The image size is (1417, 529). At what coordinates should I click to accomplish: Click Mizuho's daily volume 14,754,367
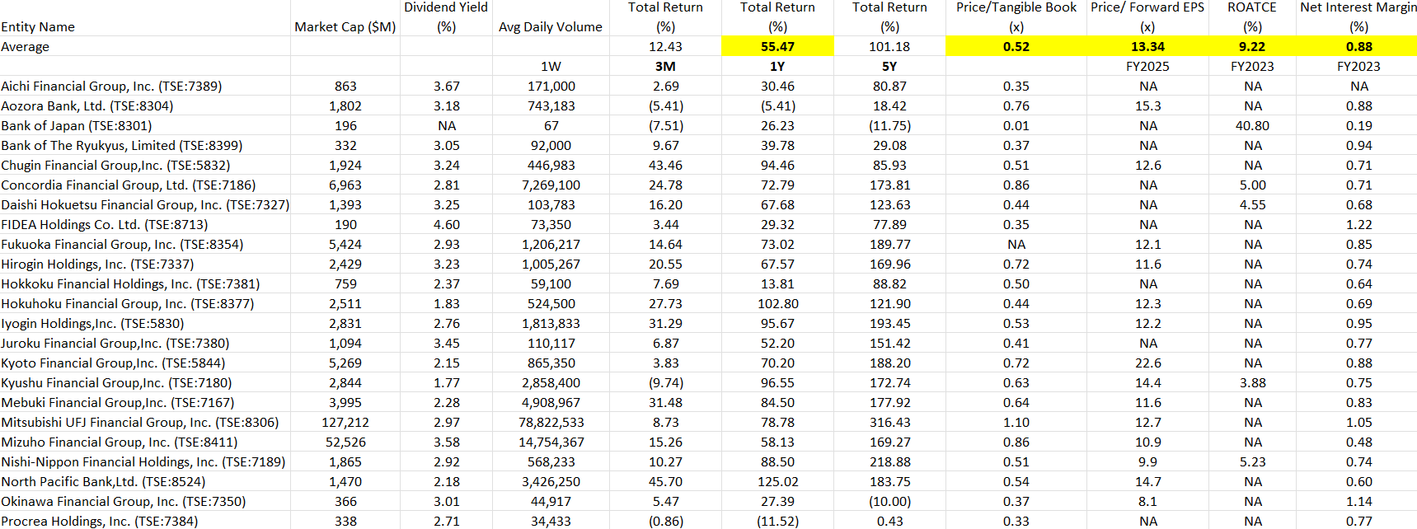point(551,442)
